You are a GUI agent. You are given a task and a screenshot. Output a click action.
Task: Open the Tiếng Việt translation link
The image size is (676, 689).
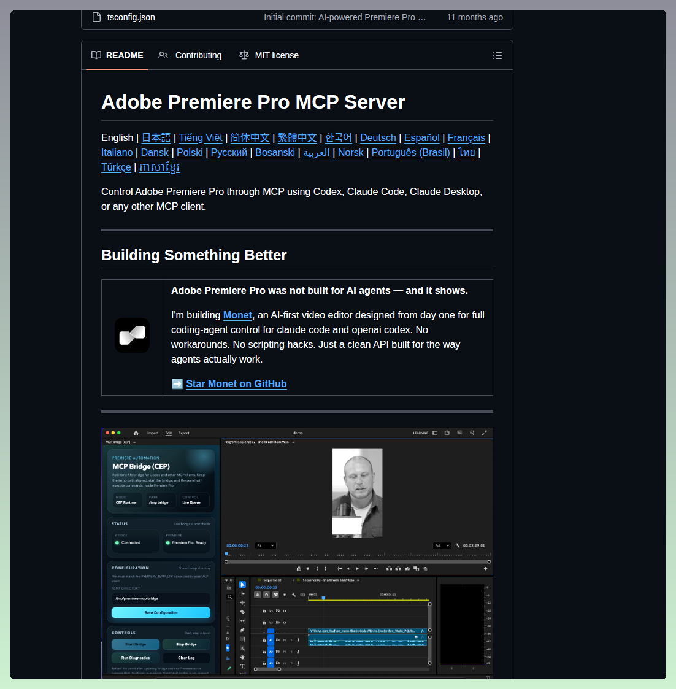coord(201,138)
